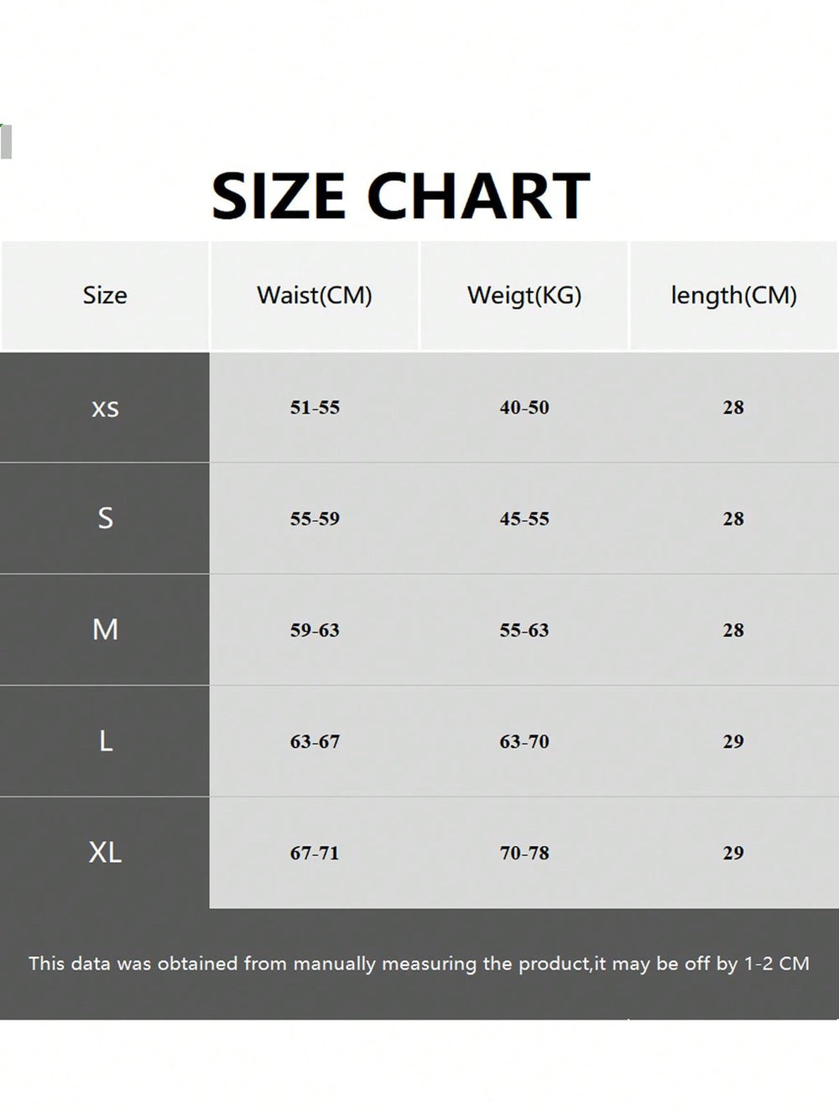Image resolution: width=839 pixels, height=1118 pixels.
Task: Click the XS size row label
Action: (x=105, y=408)
